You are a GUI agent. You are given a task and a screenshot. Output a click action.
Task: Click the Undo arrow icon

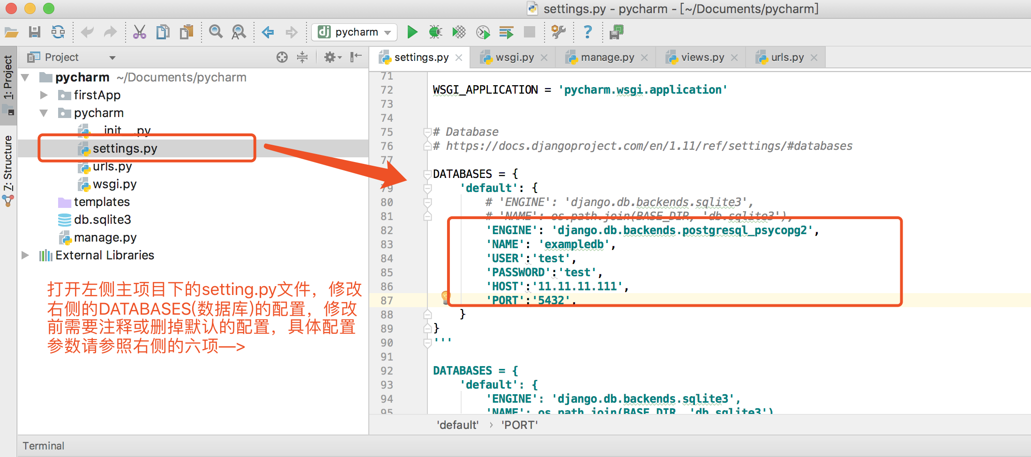pos(87,32)
